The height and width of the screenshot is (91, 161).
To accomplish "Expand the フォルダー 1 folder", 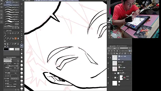I will point(113,73).
